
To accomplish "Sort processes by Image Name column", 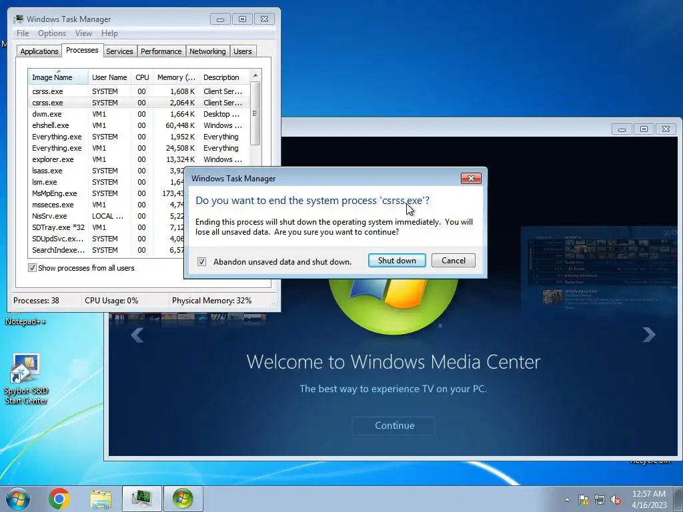I will 58,77.
